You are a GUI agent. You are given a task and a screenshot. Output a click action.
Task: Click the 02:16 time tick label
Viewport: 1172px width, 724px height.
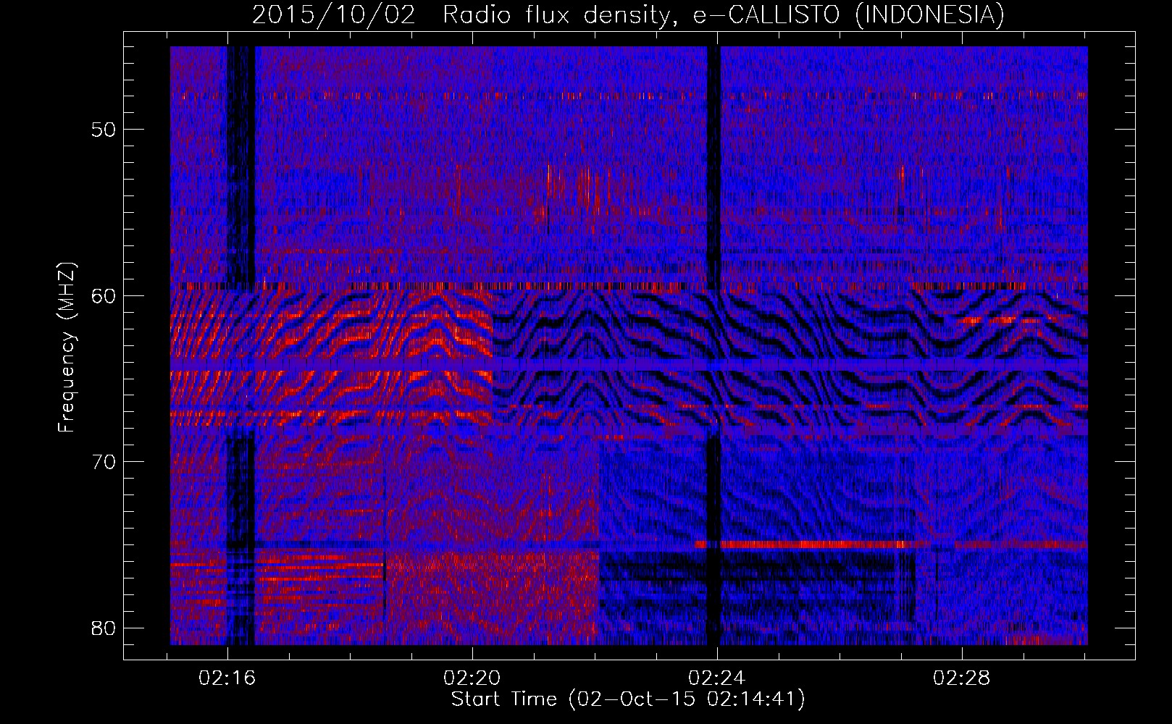pos(227,678)
